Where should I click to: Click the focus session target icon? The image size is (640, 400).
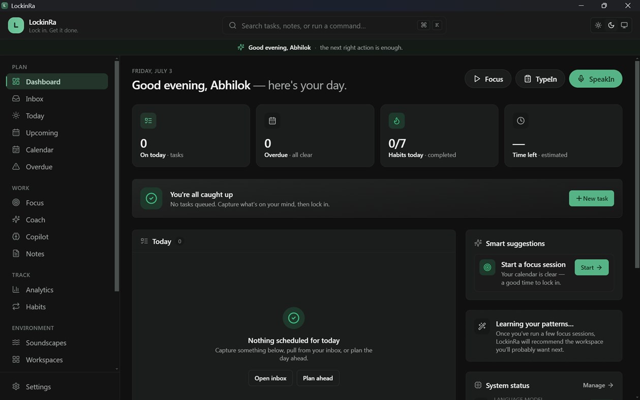click(x=487, y=267)
